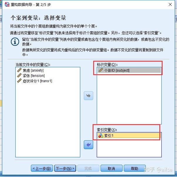Viewport: 177px width, 177px height.
Task: Select 症状评分1 [trans1] variable
Action: click(37, 81)
